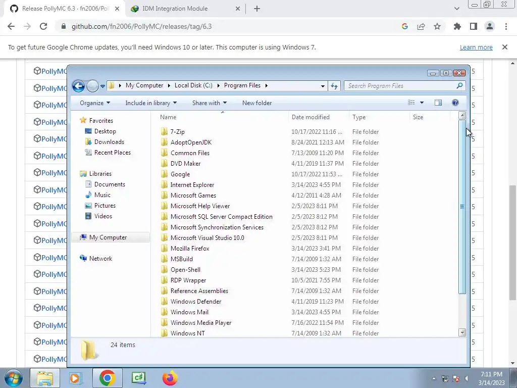Click the Favorites star heading

click(101, 120)
